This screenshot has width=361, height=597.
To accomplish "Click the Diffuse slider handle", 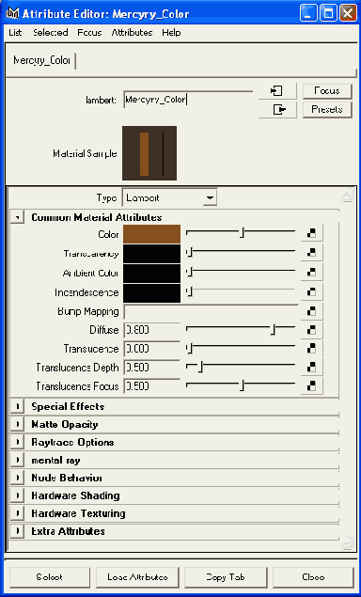I will [x=273, y=330].
